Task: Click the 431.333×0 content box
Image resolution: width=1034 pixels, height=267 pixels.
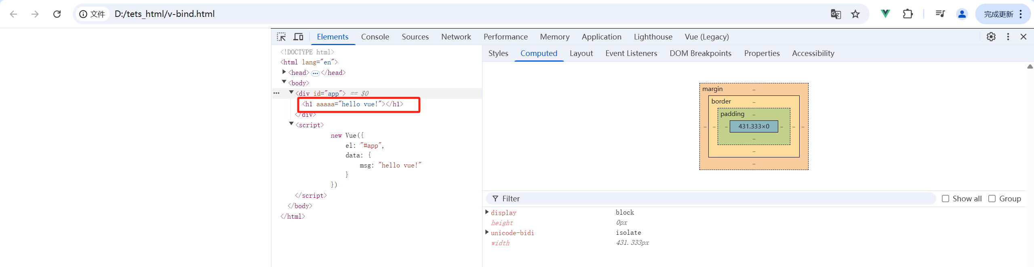Action: (x=754, y=126)
